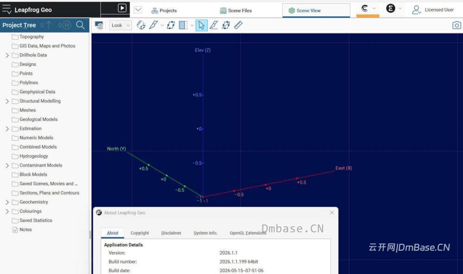Select the Scene View tab
The width and height of the screenshot is (463, 274).
pyautogui.click(x=316, y=11)
